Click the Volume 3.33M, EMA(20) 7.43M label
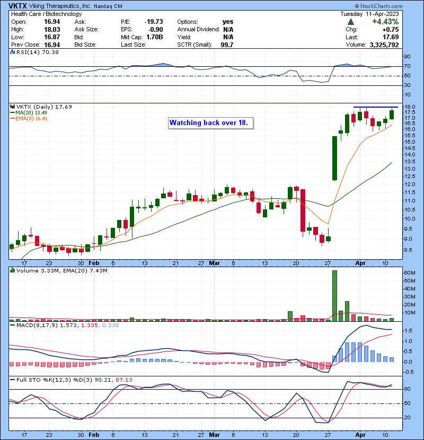Image resolution: width=424 pixels, height=440 pixels. (61, 271)
